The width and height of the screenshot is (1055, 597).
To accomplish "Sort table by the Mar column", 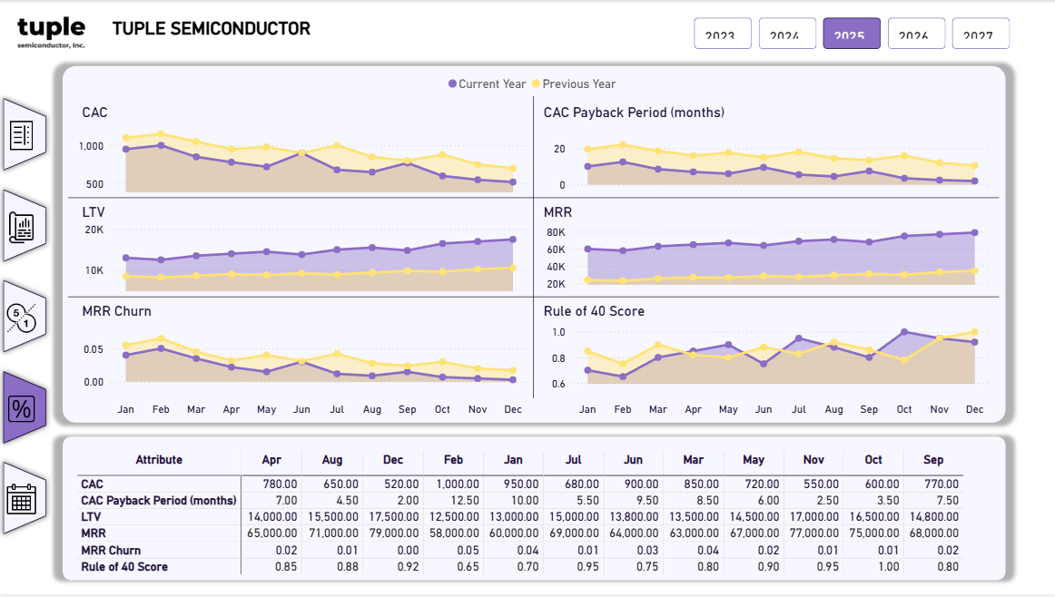I will [x=693, y=460].
